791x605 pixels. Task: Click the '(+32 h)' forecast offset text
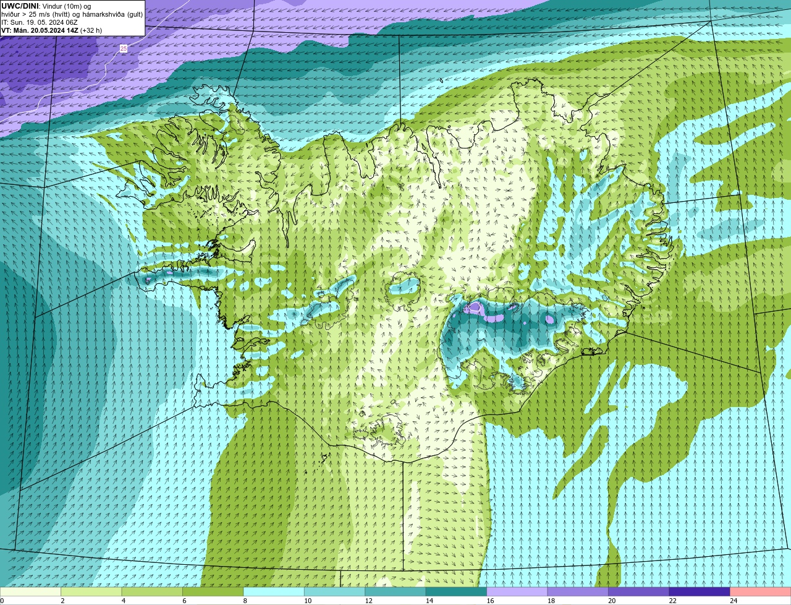click(91, 30)
